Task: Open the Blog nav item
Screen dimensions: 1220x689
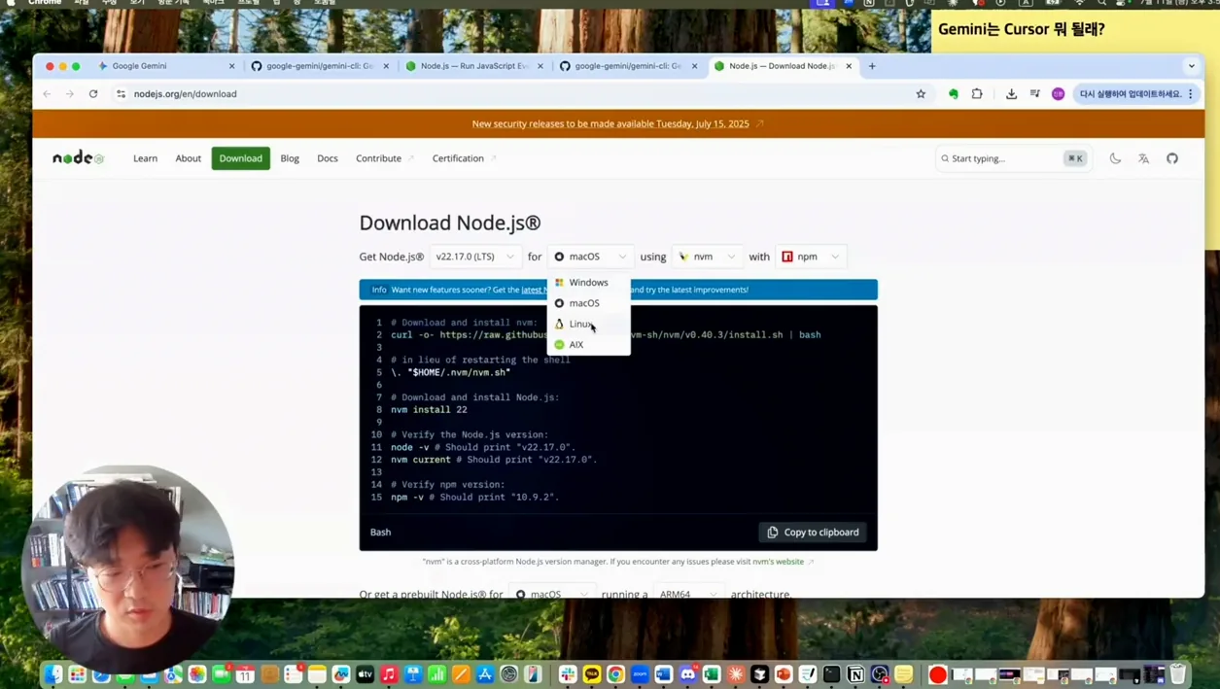Action: coord(290,158)
